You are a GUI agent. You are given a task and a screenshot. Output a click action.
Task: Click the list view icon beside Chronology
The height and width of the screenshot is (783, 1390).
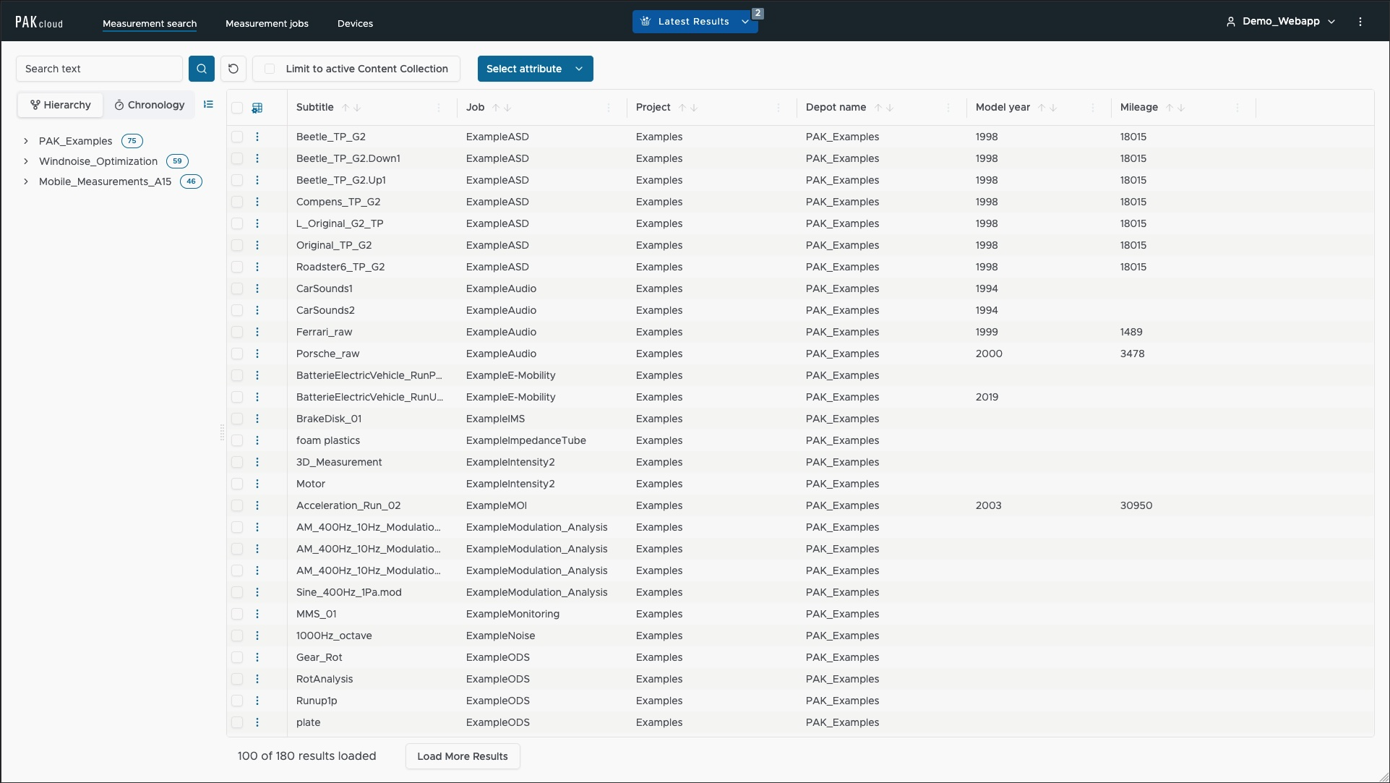(x=208, y=105)
